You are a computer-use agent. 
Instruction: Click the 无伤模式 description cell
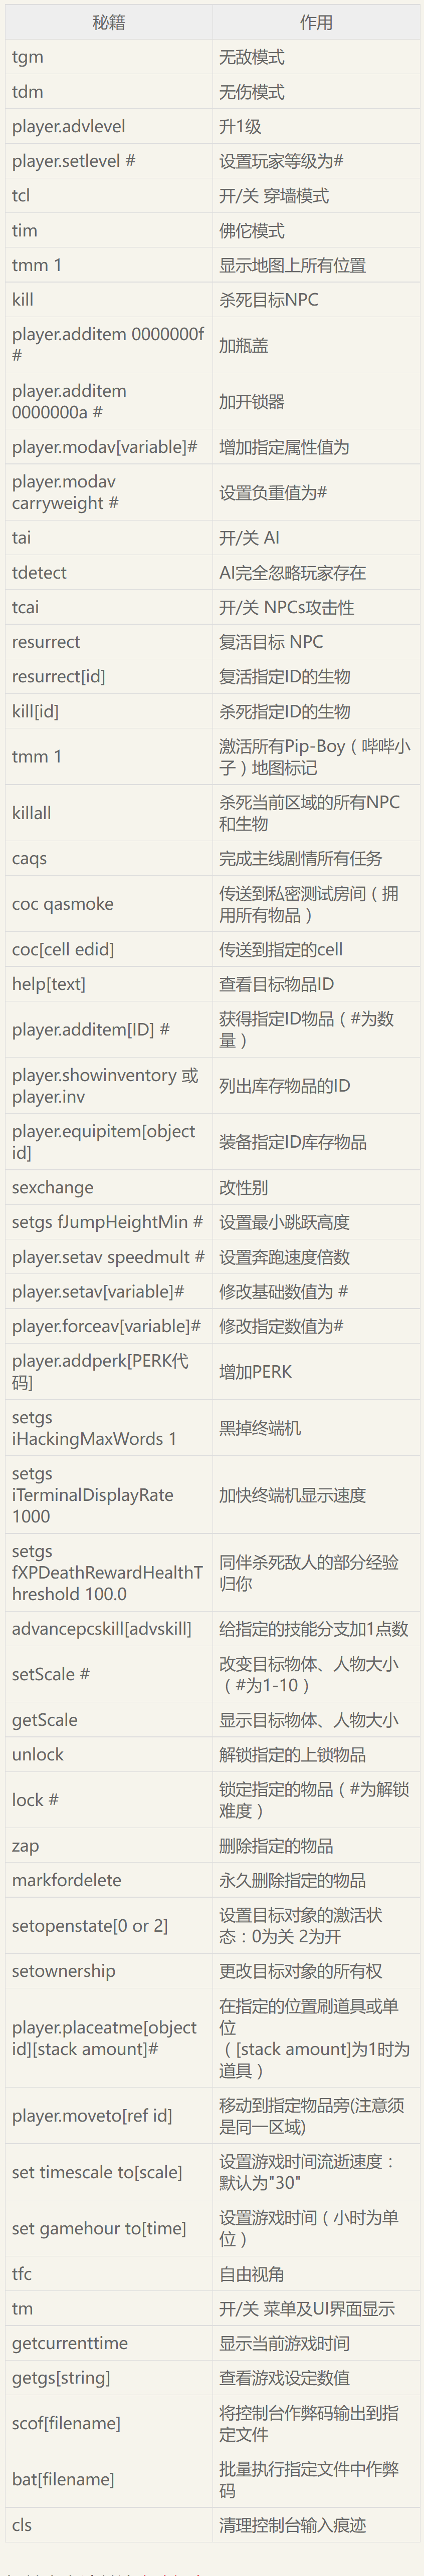coord(316,92)
